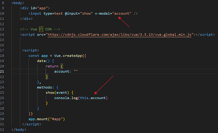Open the Vue CDN URL in script src
This screenshot has height=133, width=218.
click(120, 35)
